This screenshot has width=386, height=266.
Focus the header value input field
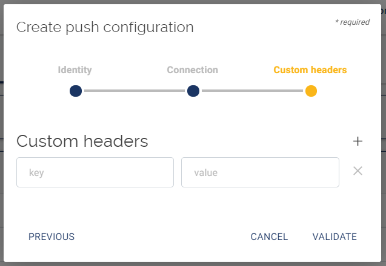pyautogui.click(x=260, y=172)
